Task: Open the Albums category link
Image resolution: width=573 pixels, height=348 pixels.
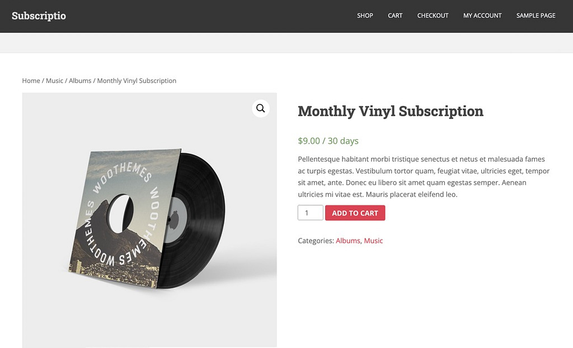Action: pyautogui.click(x=347, y=241)
